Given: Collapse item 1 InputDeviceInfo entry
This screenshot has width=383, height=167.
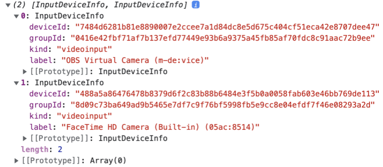Looking at the screenshot, I should [x=16, y=83].
